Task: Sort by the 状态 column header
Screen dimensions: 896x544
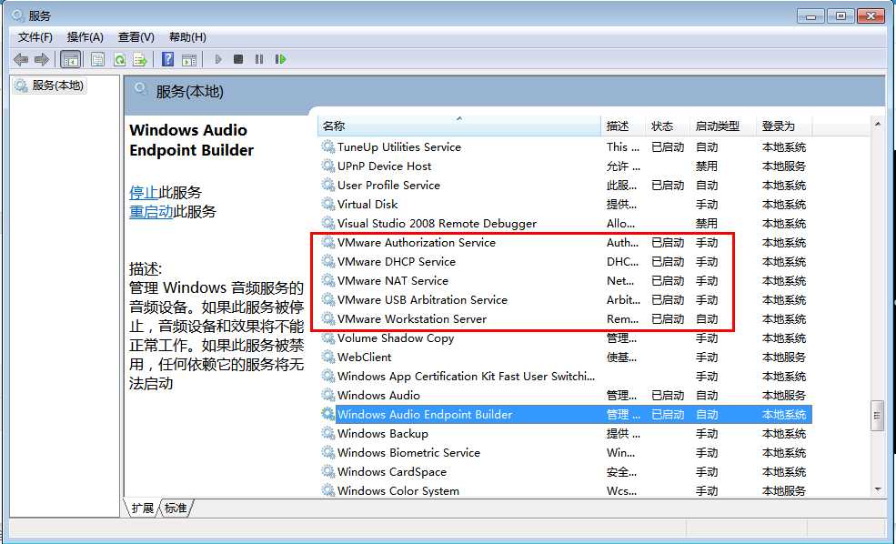Action: coord(668,126)
